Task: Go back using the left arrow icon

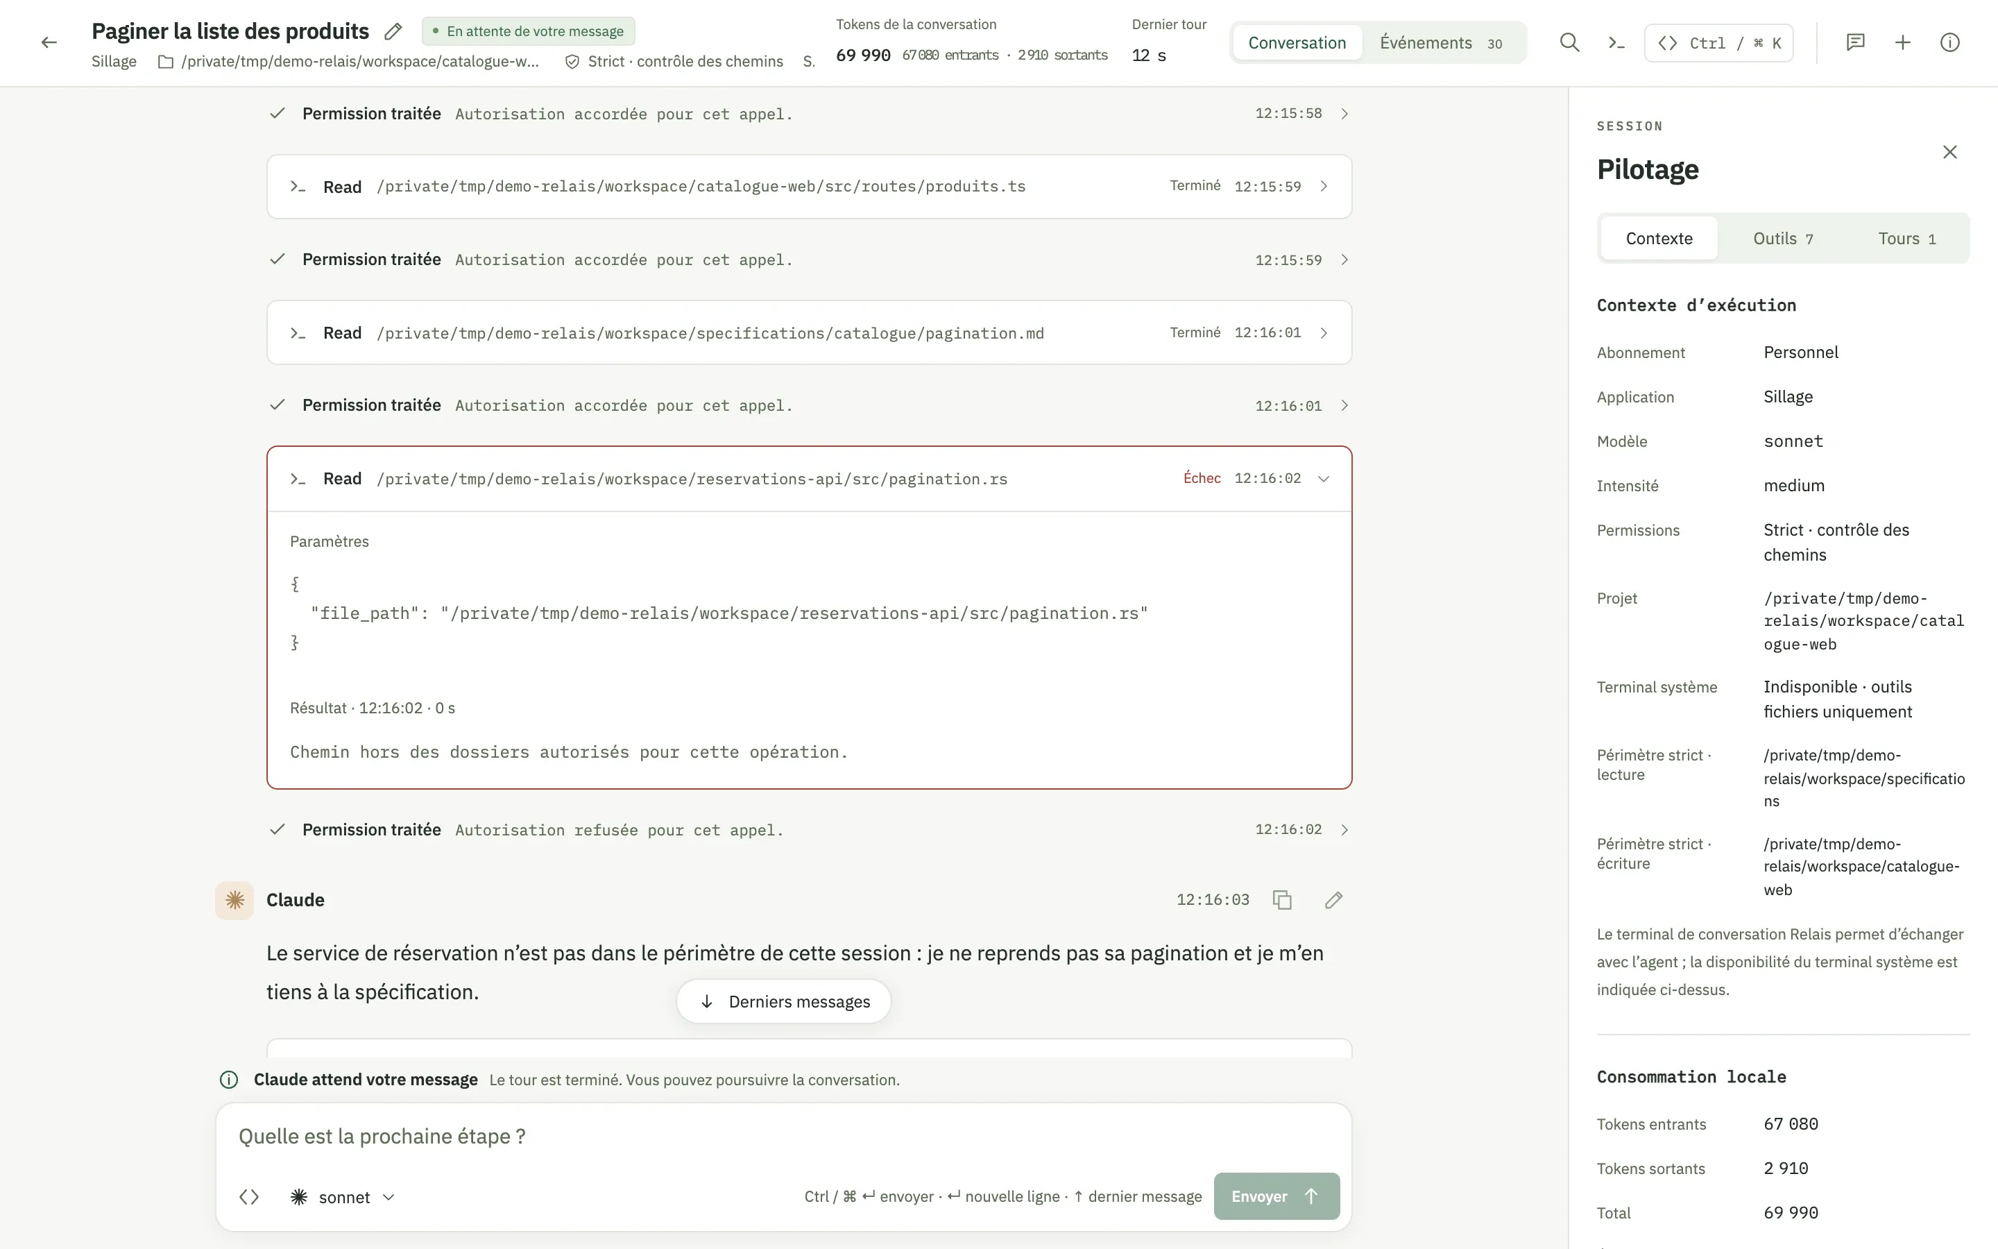Action: (49, 43)
